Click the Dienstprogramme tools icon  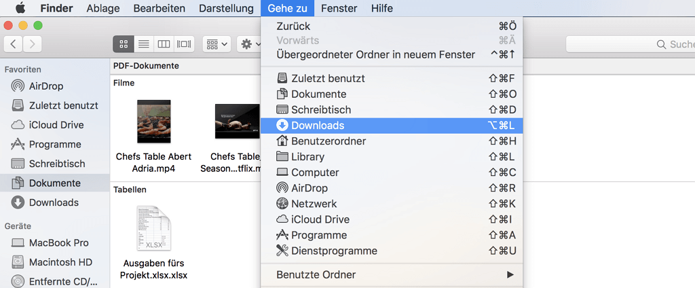[x=282, y=251]
